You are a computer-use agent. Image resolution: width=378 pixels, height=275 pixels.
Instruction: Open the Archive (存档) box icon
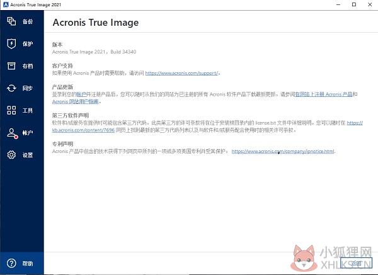pos(11,65)
